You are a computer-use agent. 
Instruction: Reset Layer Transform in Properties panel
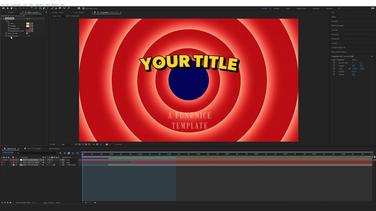coord(354,60)
